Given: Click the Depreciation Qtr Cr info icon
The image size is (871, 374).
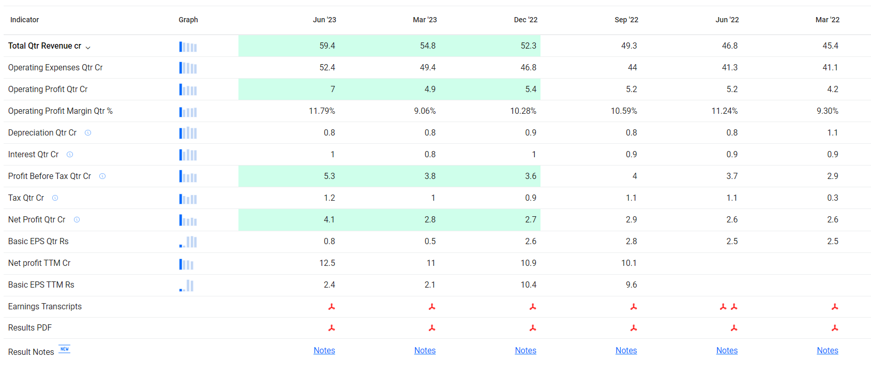Looking at the screenshot, I should pyautogui.click(x=88, y=133).
